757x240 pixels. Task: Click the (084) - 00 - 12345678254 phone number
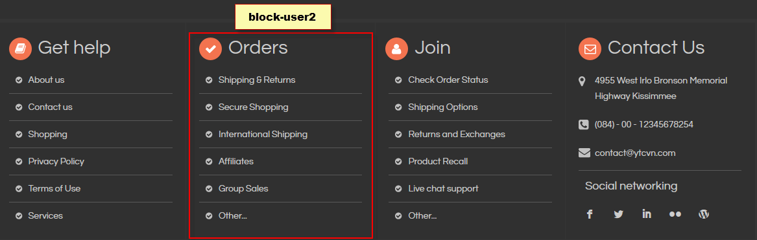644,124
